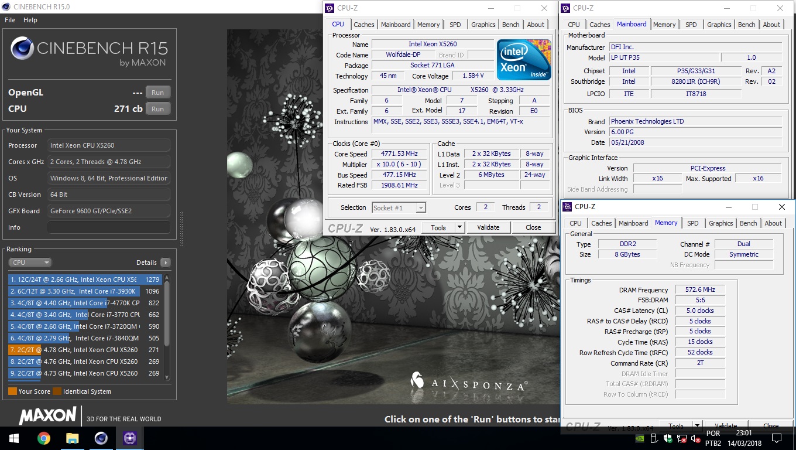Open the Action Center notifications
This screenshot has width=796, height=450.
click(x=777, y=438)
